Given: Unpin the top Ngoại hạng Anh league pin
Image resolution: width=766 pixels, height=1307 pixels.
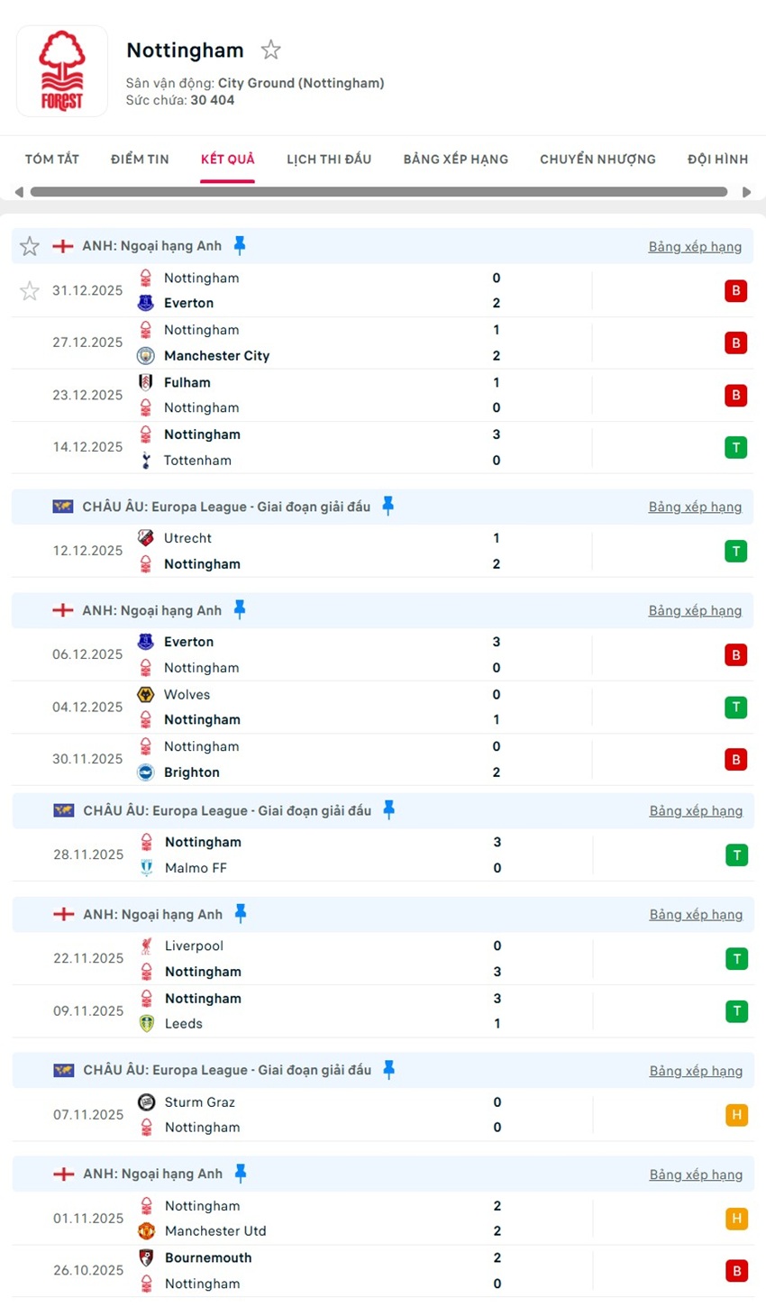Looking at the screenshot, I should pyautogui.click(x=240, y=245).
